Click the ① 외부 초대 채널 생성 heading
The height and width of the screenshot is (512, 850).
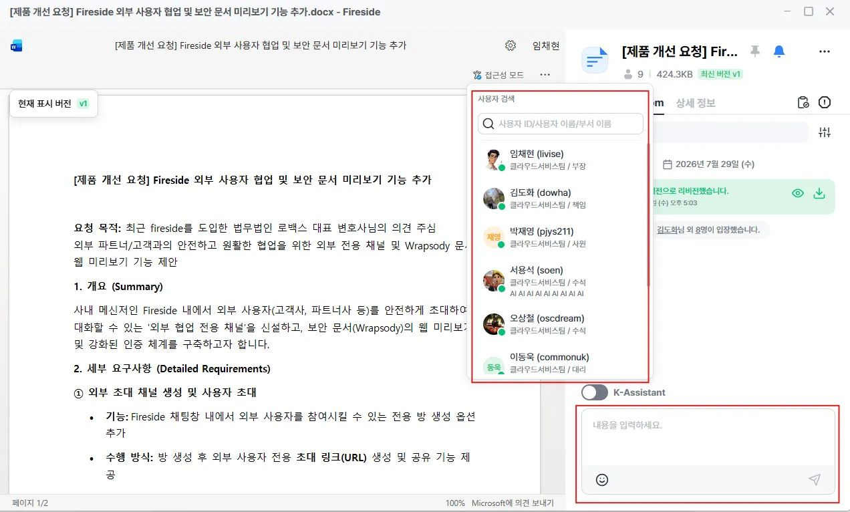tap(165, 392)
